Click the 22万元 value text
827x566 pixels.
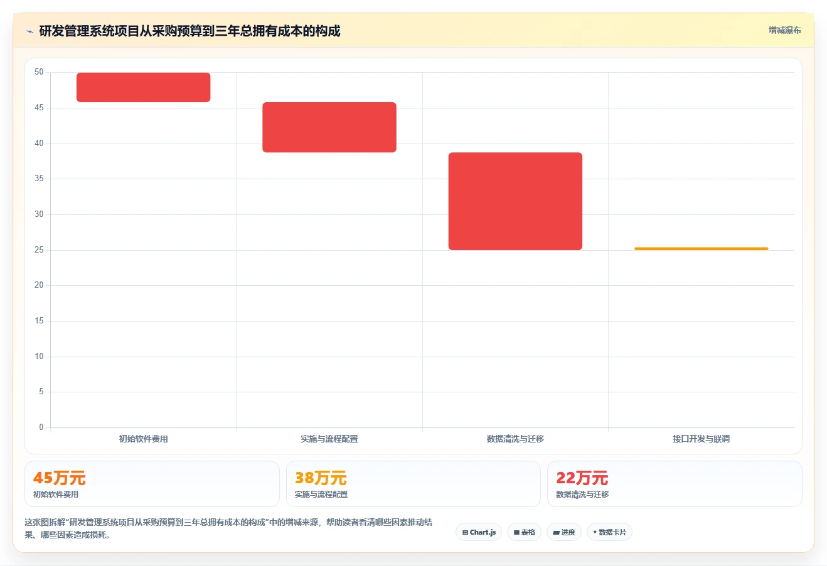[x=582, y=478]
